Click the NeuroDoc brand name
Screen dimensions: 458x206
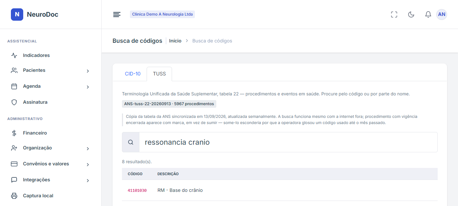42,15
